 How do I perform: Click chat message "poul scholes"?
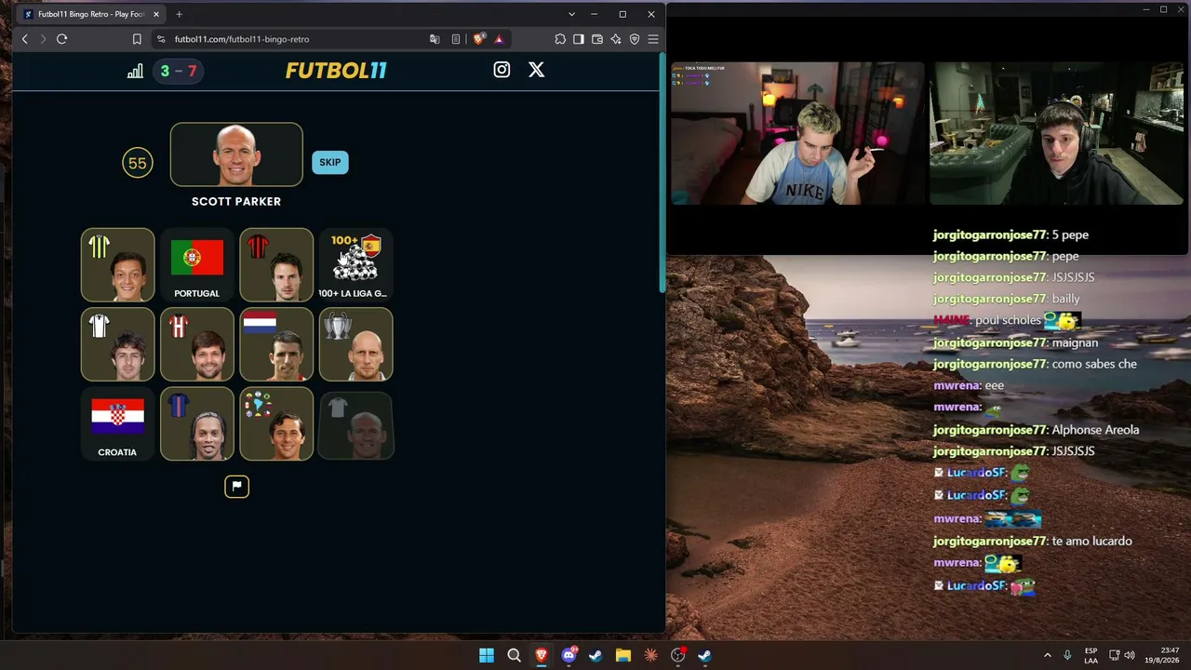click(x=1008, y=320)
